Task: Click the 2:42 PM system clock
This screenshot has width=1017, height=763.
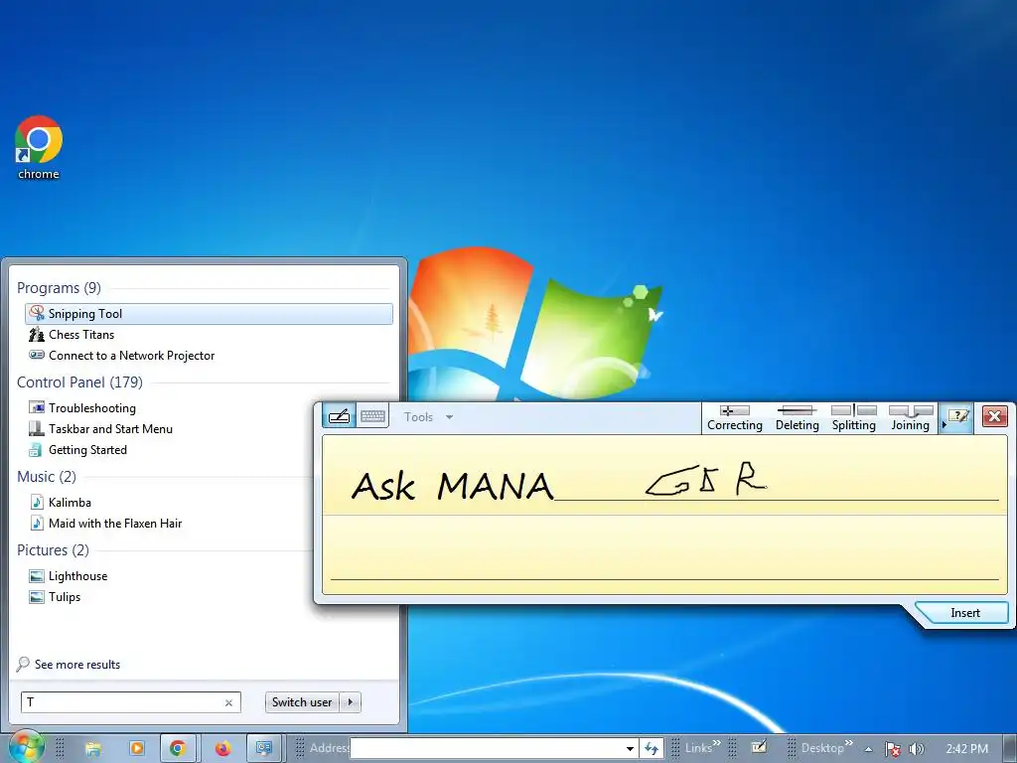Action: (966, 749)
